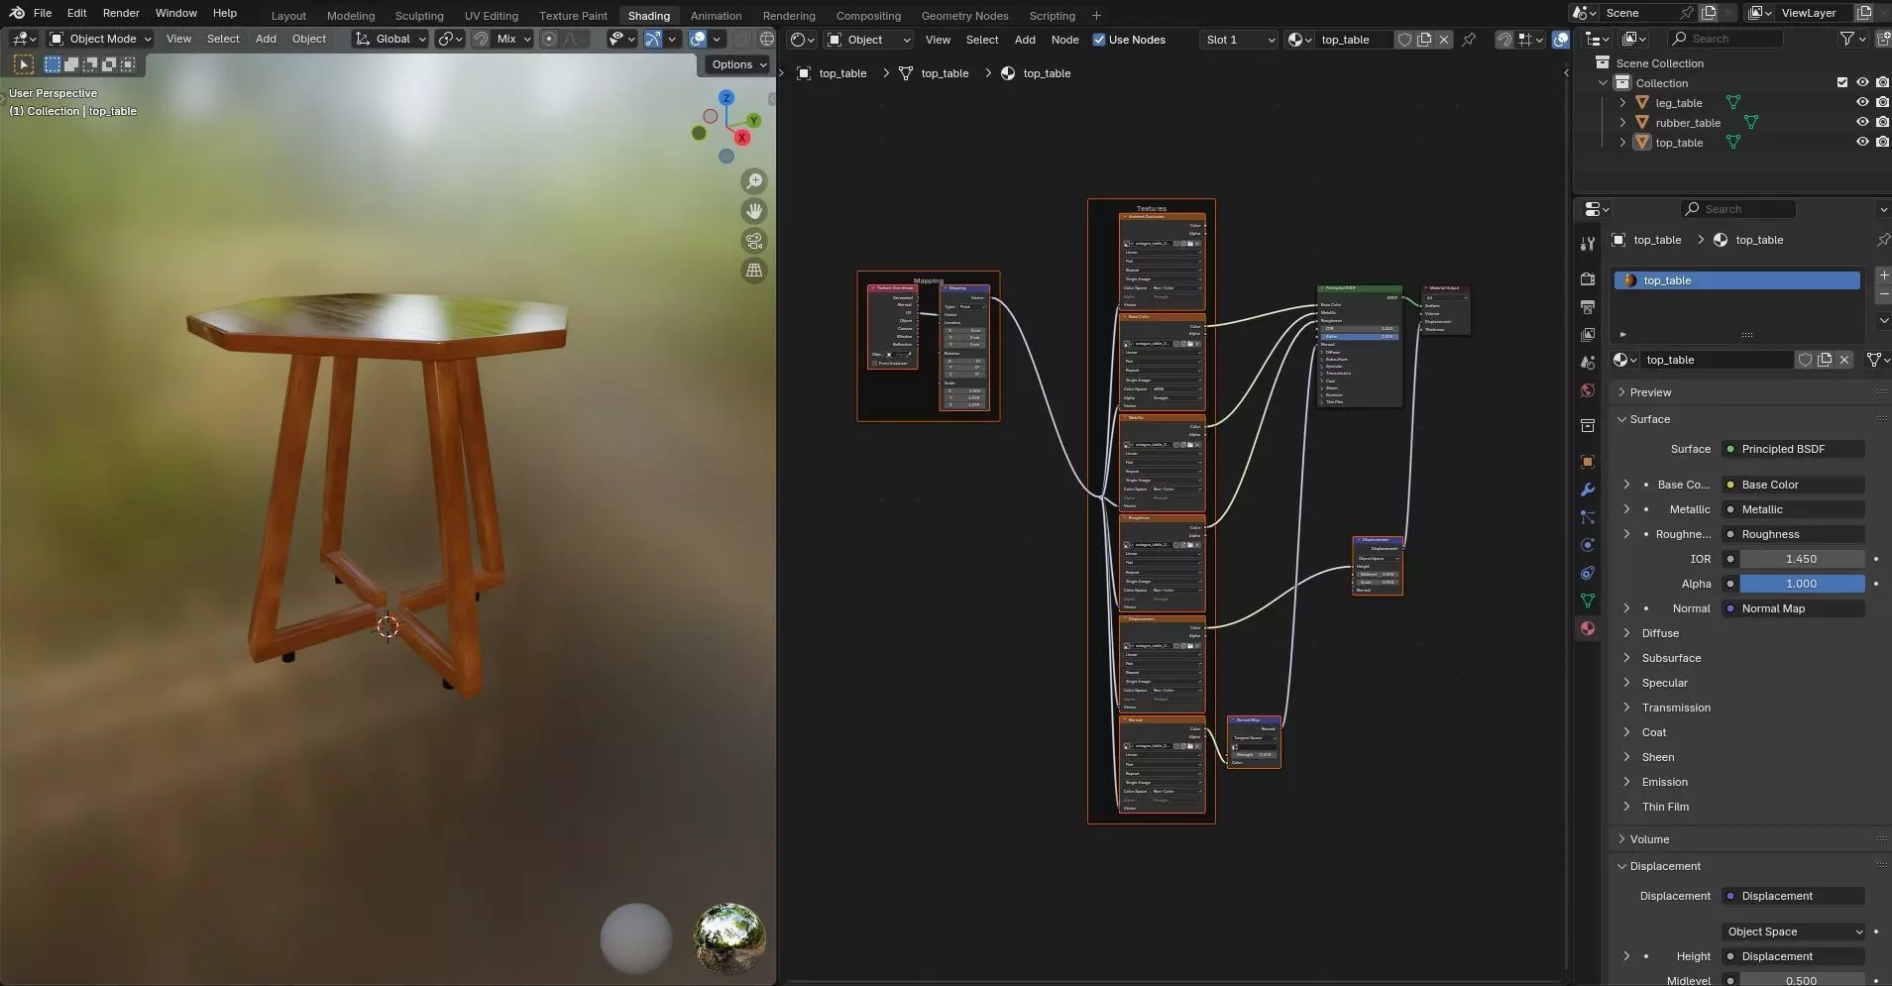Open the Render properties tab icon
This screenshot has height=986, width=1892.
pos(1587,279)
